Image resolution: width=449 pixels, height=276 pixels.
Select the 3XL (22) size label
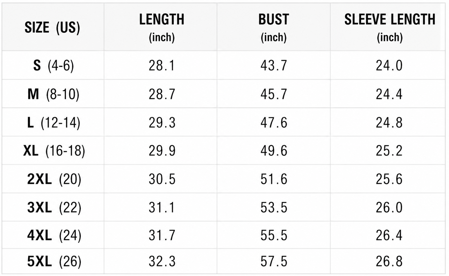(54, 208)
